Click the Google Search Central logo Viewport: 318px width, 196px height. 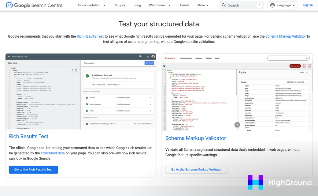pos(35,5)
